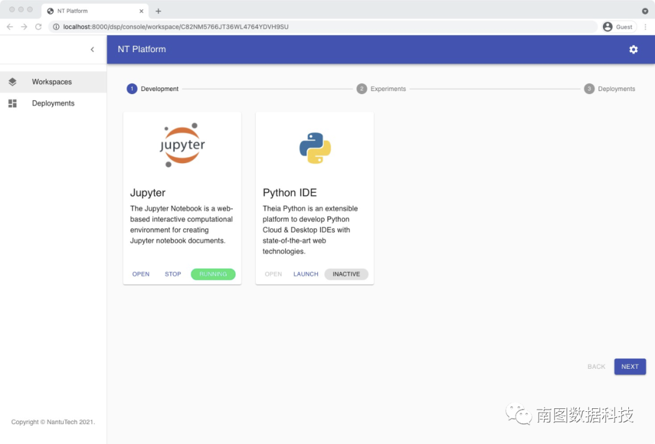The height and width of the screenshot is (444, 655).
Task: Click the Python logo image
Action: 315,148
